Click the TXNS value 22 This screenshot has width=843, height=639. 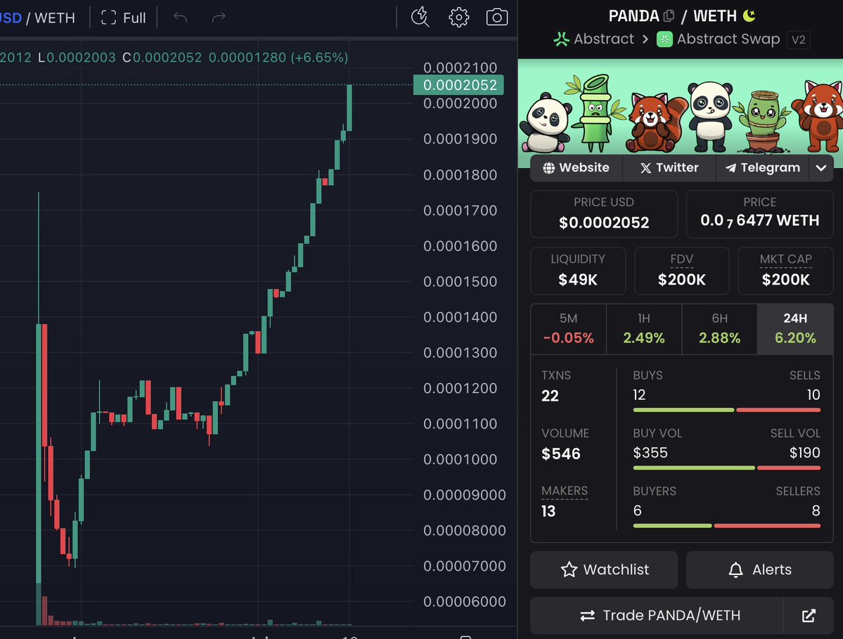pyautogui.click(x=550, y=396)
